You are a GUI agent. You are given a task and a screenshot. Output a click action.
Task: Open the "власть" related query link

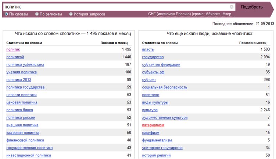pyautogui.click(x=148, y=50)
